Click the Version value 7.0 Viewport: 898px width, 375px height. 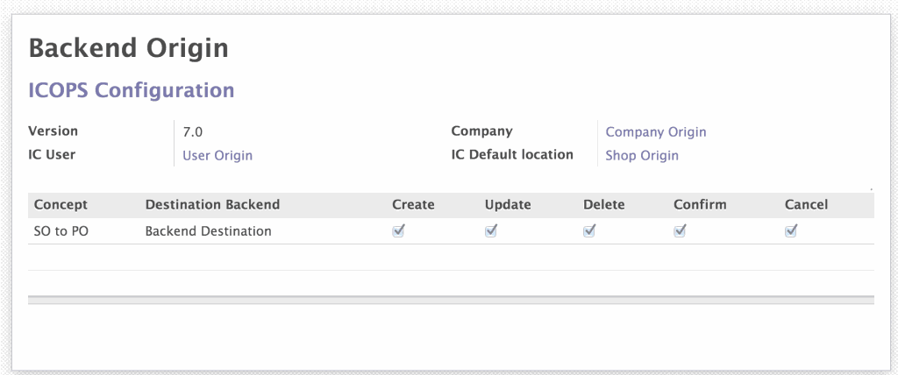tap(192, 132)
